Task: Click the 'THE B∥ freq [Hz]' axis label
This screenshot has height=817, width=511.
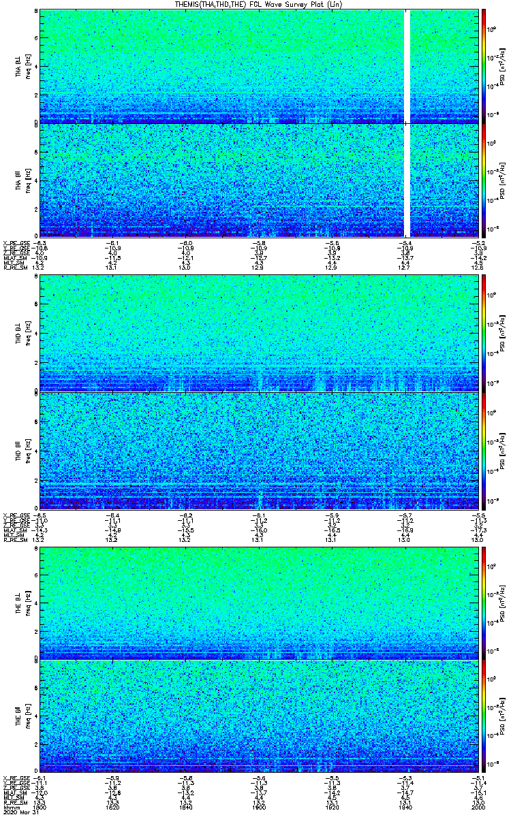Action: click(x=23, y=716)
